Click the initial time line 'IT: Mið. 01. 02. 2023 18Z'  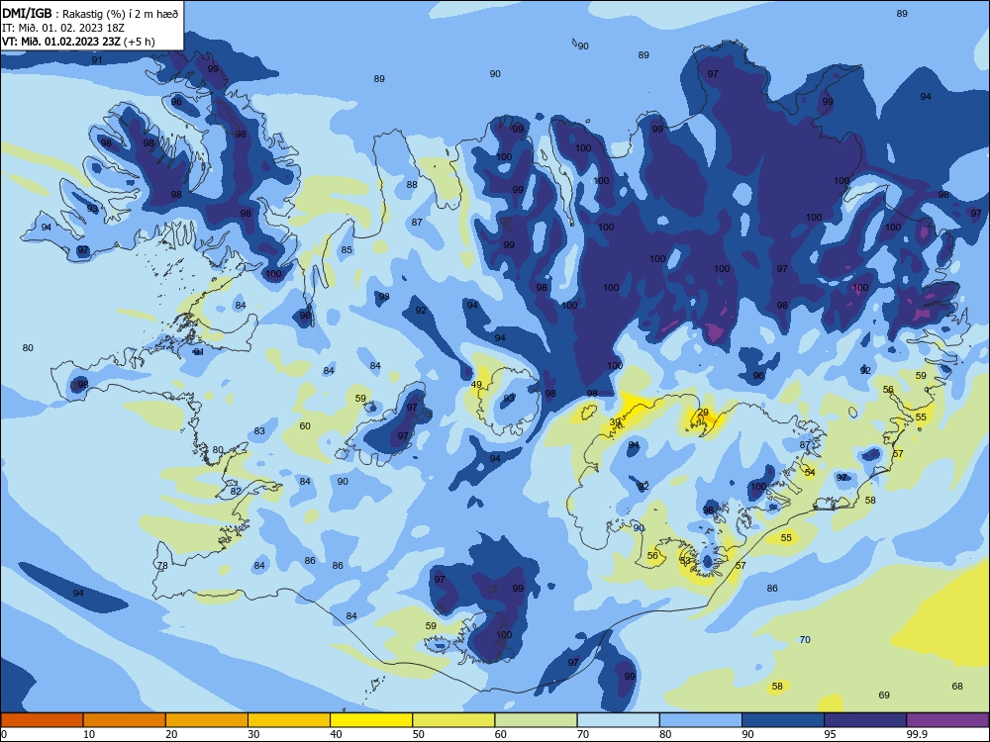(63, 28)
